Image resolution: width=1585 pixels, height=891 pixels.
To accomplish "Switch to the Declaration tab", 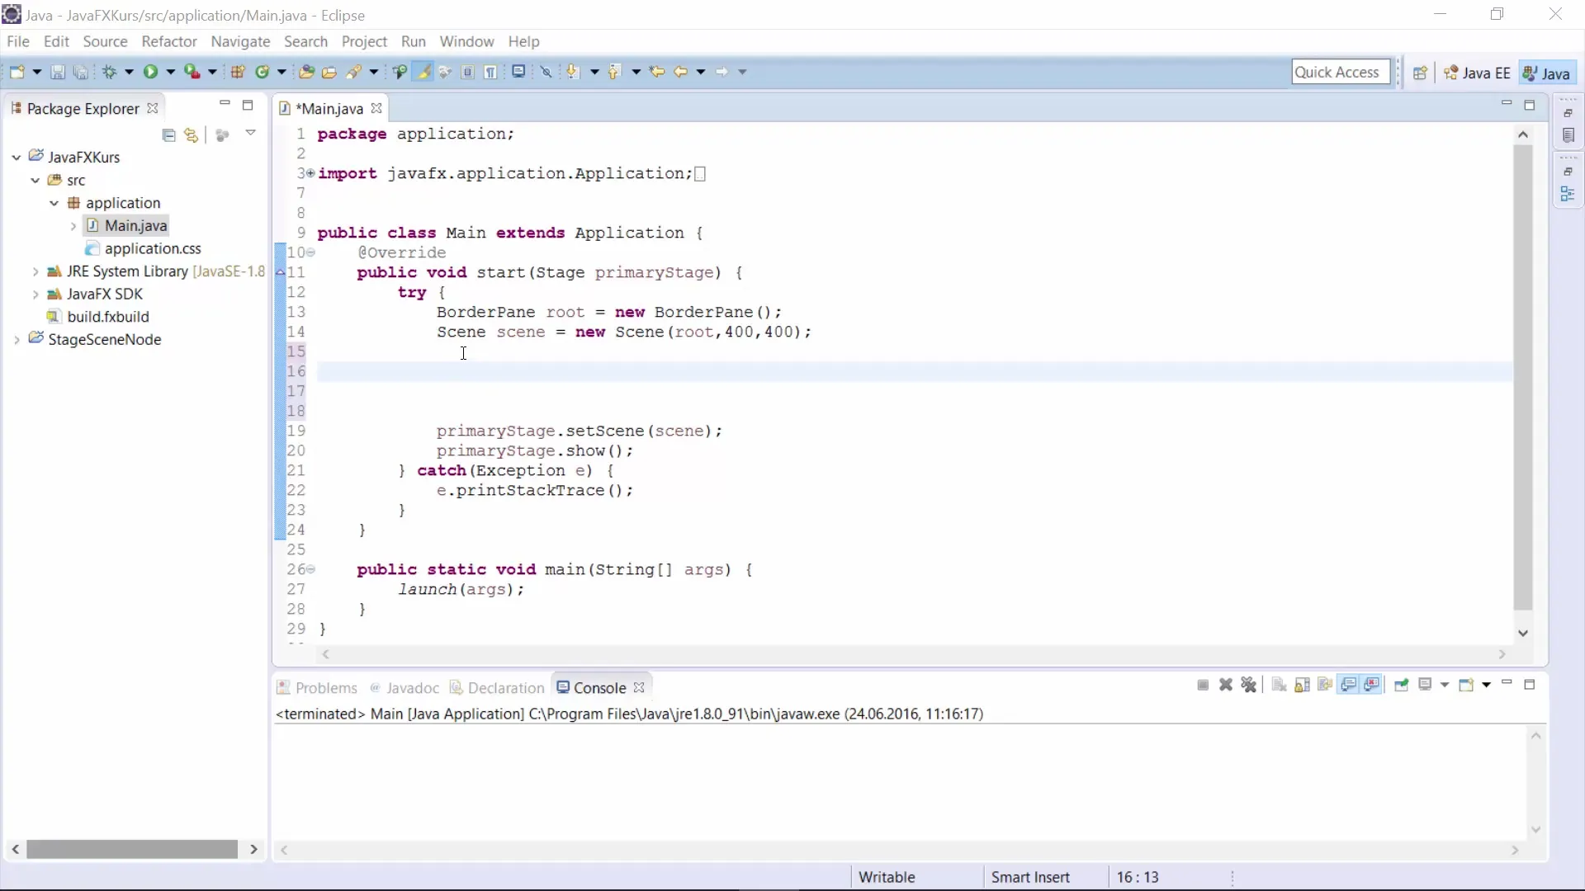I will 497,687.
